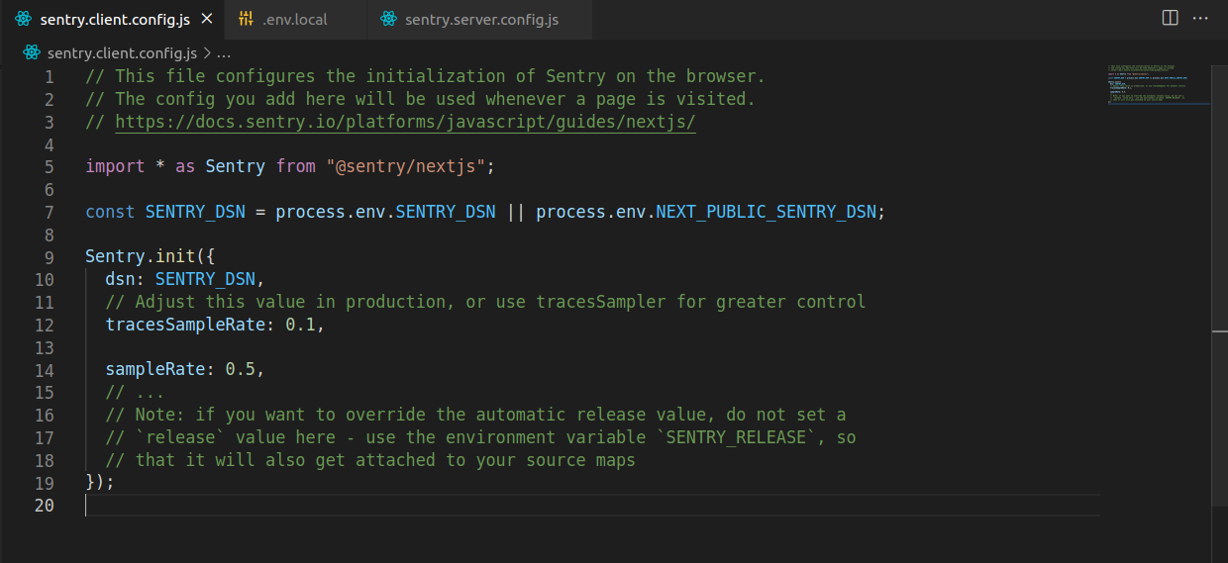Image resolution: width=1228 pixels, height=563 pixels.
Task: Click line number 20 in the gutter
Action: pos(44,506)
